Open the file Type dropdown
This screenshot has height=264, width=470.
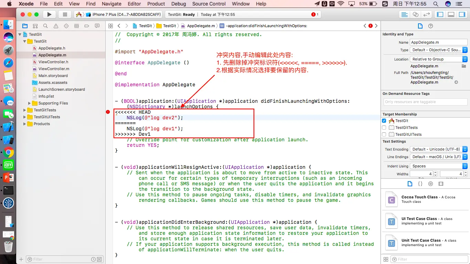[439, 50]
